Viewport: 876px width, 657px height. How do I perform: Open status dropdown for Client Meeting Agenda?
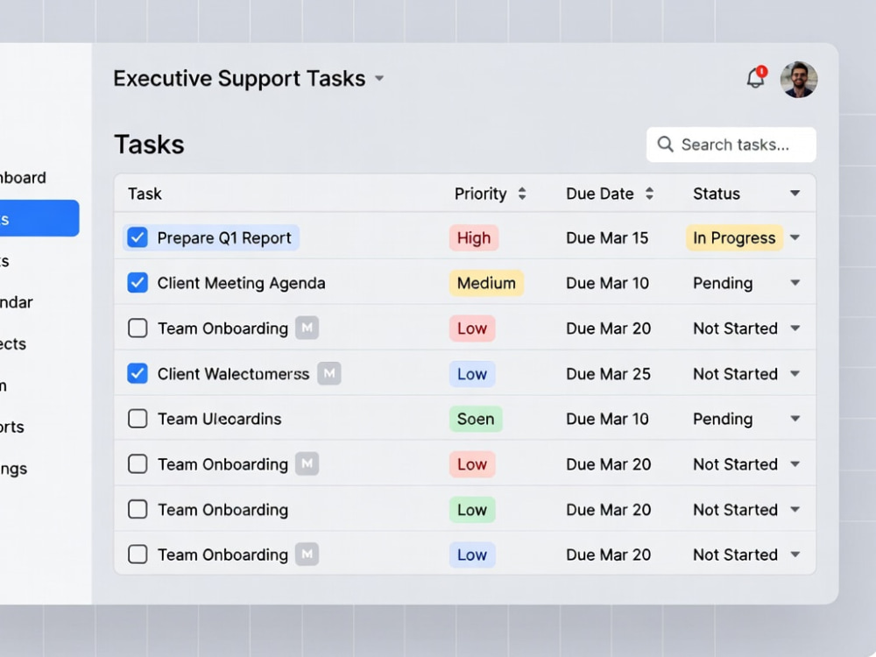click(795, 283)
